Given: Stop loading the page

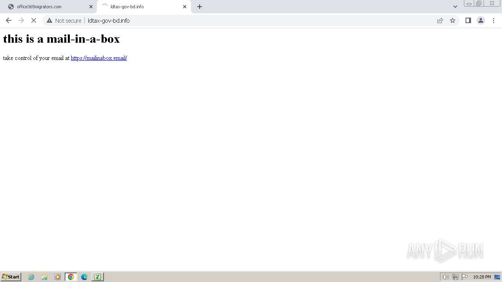Looking at the screenshot, I should 34,20.
